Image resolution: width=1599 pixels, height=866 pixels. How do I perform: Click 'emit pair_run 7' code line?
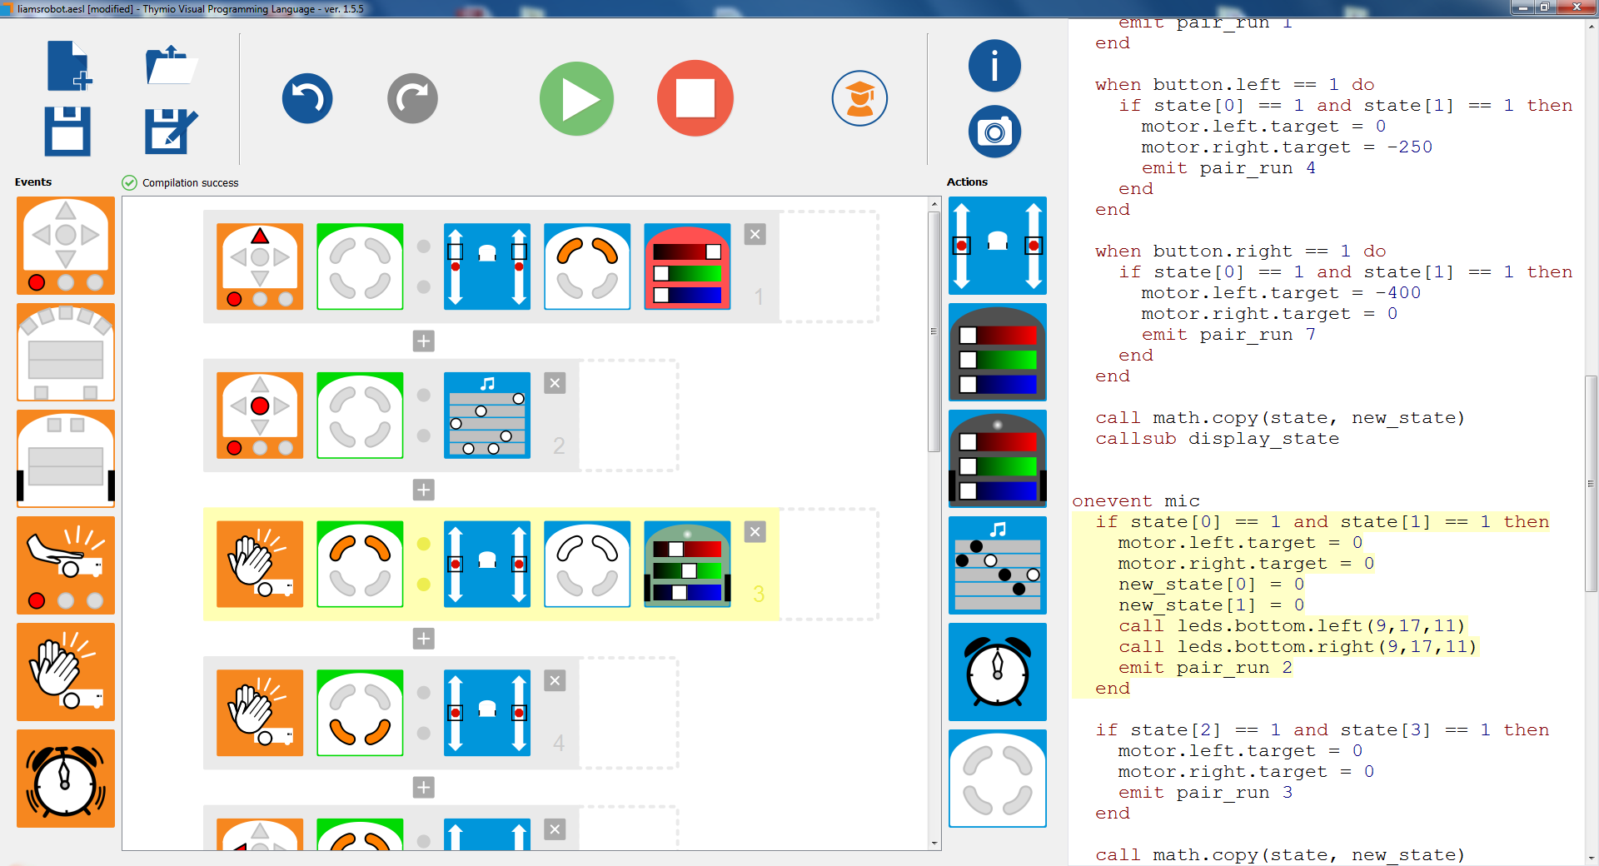(x=1228, y=334)
